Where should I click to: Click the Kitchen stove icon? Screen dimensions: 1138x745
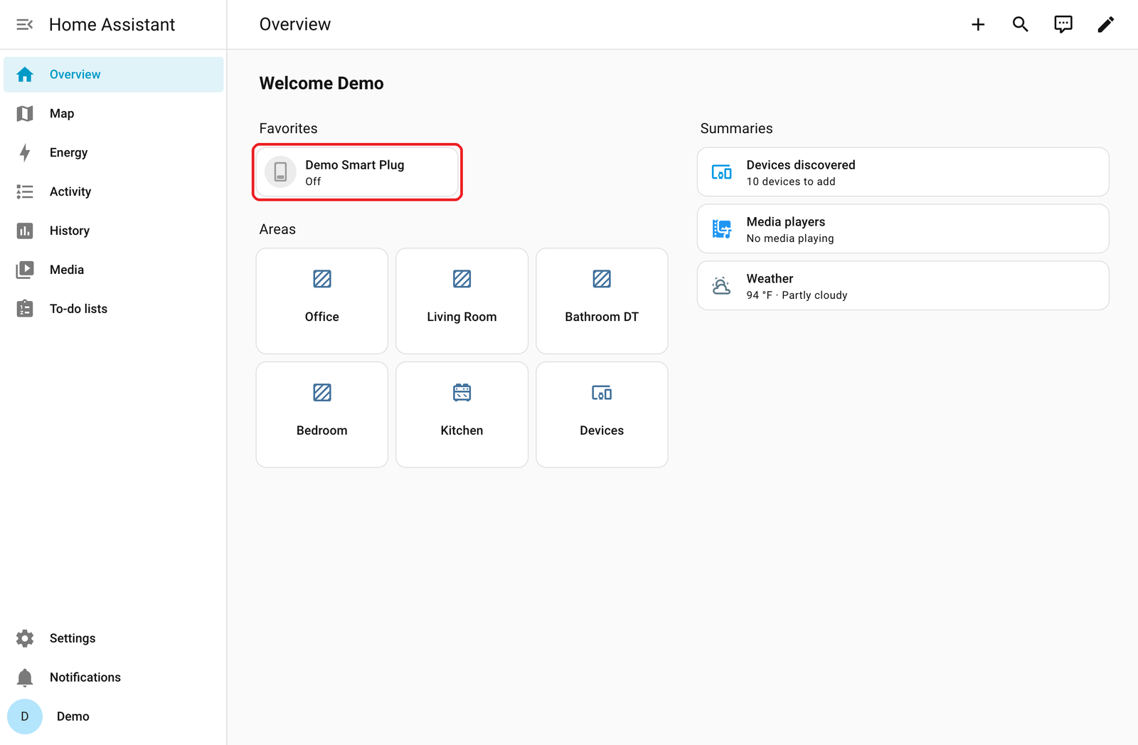(462, 393)
